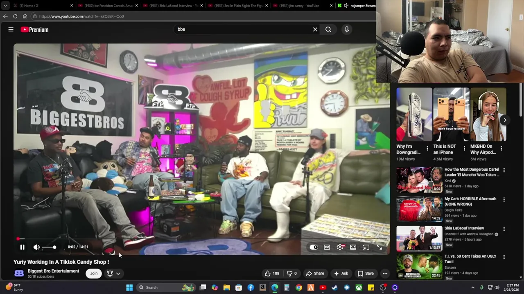Open options for Shia LaBeouf Interview video
This screenshot has height=294, width=524.
tap(504, 229)
